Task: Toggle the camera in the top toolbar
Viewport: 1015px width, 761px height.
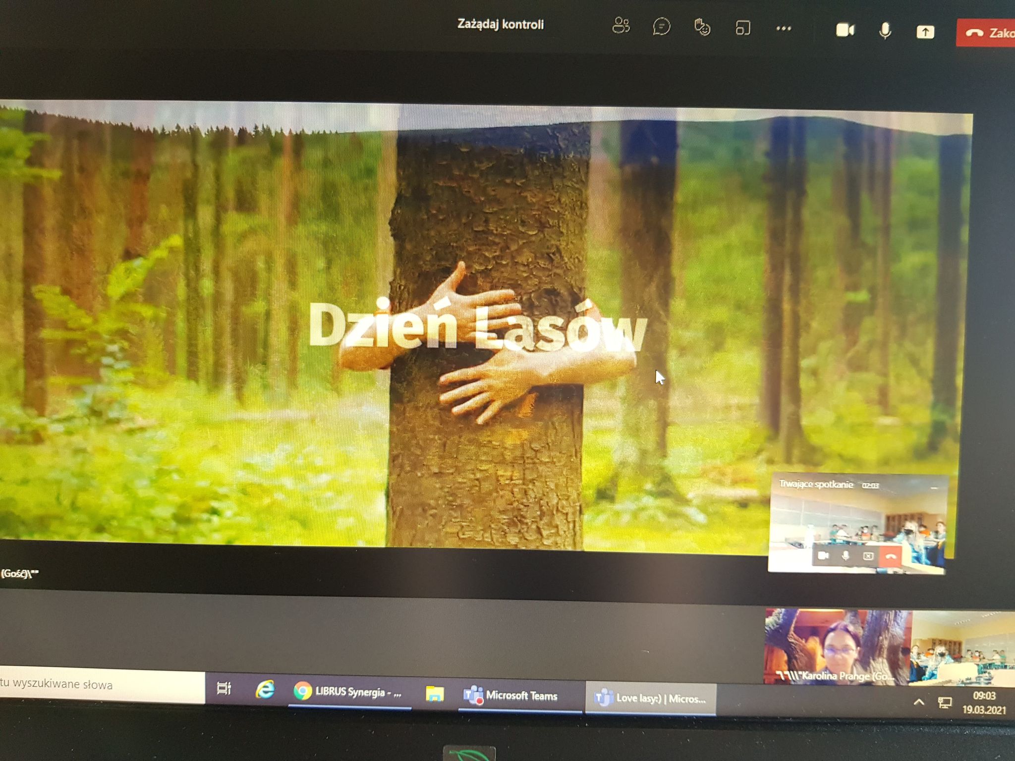Action: [x=845, y=30]
